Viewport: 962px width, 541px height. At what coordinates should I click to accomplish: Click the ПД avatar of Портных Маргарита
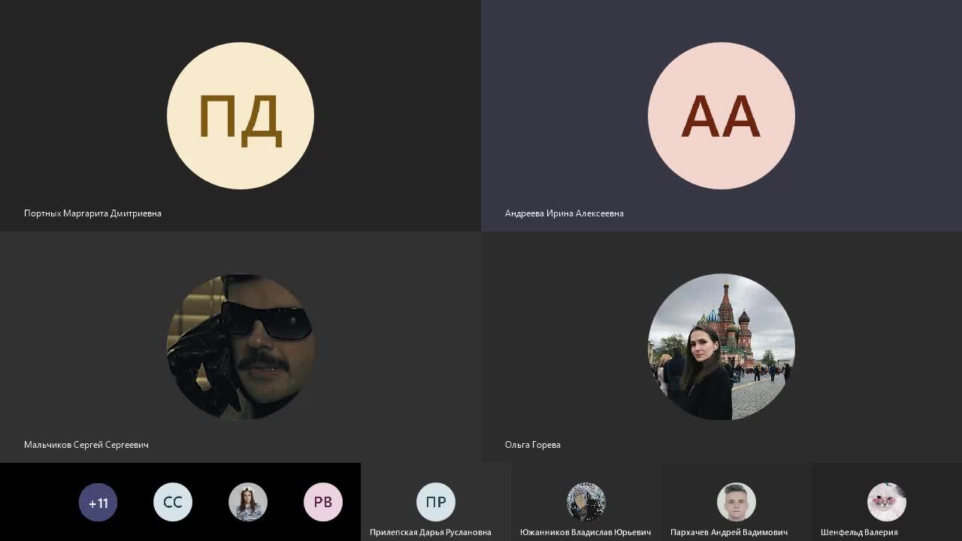(240, 116)
